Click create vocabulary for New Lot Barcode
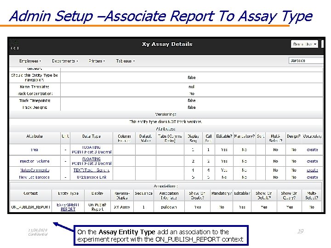This screenshot has height=248, width=331. [x=312, y=177]
